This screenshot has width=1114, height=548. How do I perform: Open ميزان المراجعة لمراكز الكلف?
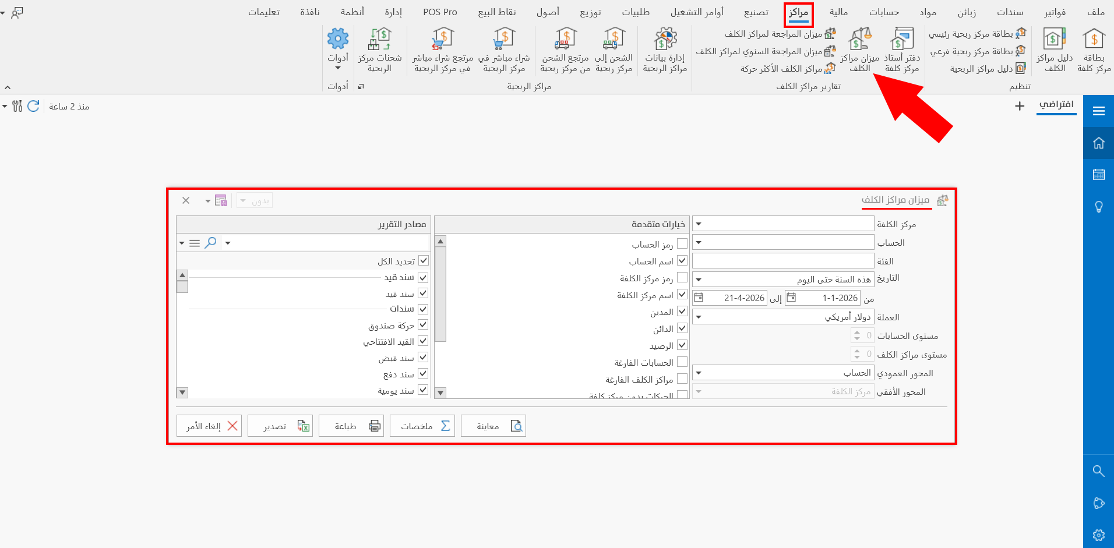pos(780,34)
